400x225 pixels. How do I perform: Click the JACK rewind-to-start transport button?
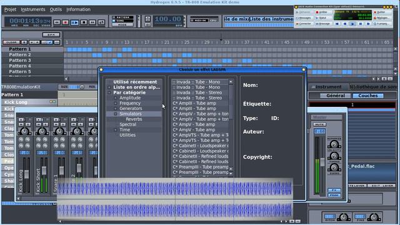click(337, 24)
